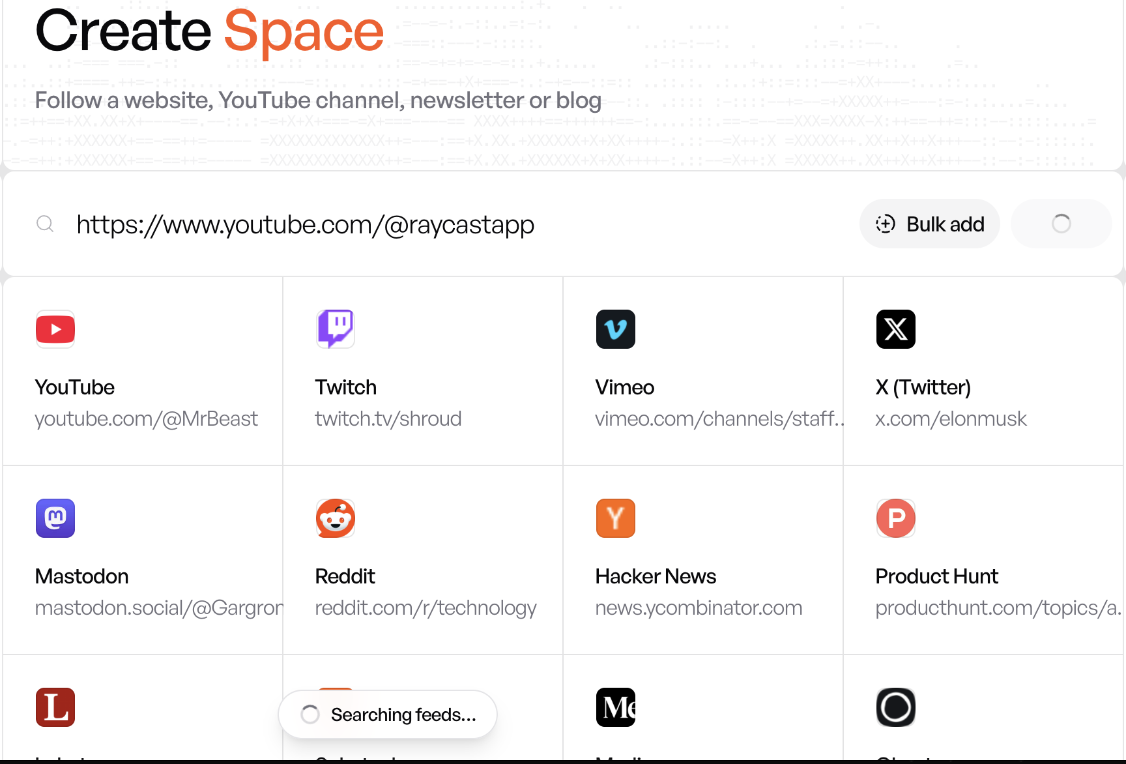Click producthunt.com/topics example text

[998, 608]
